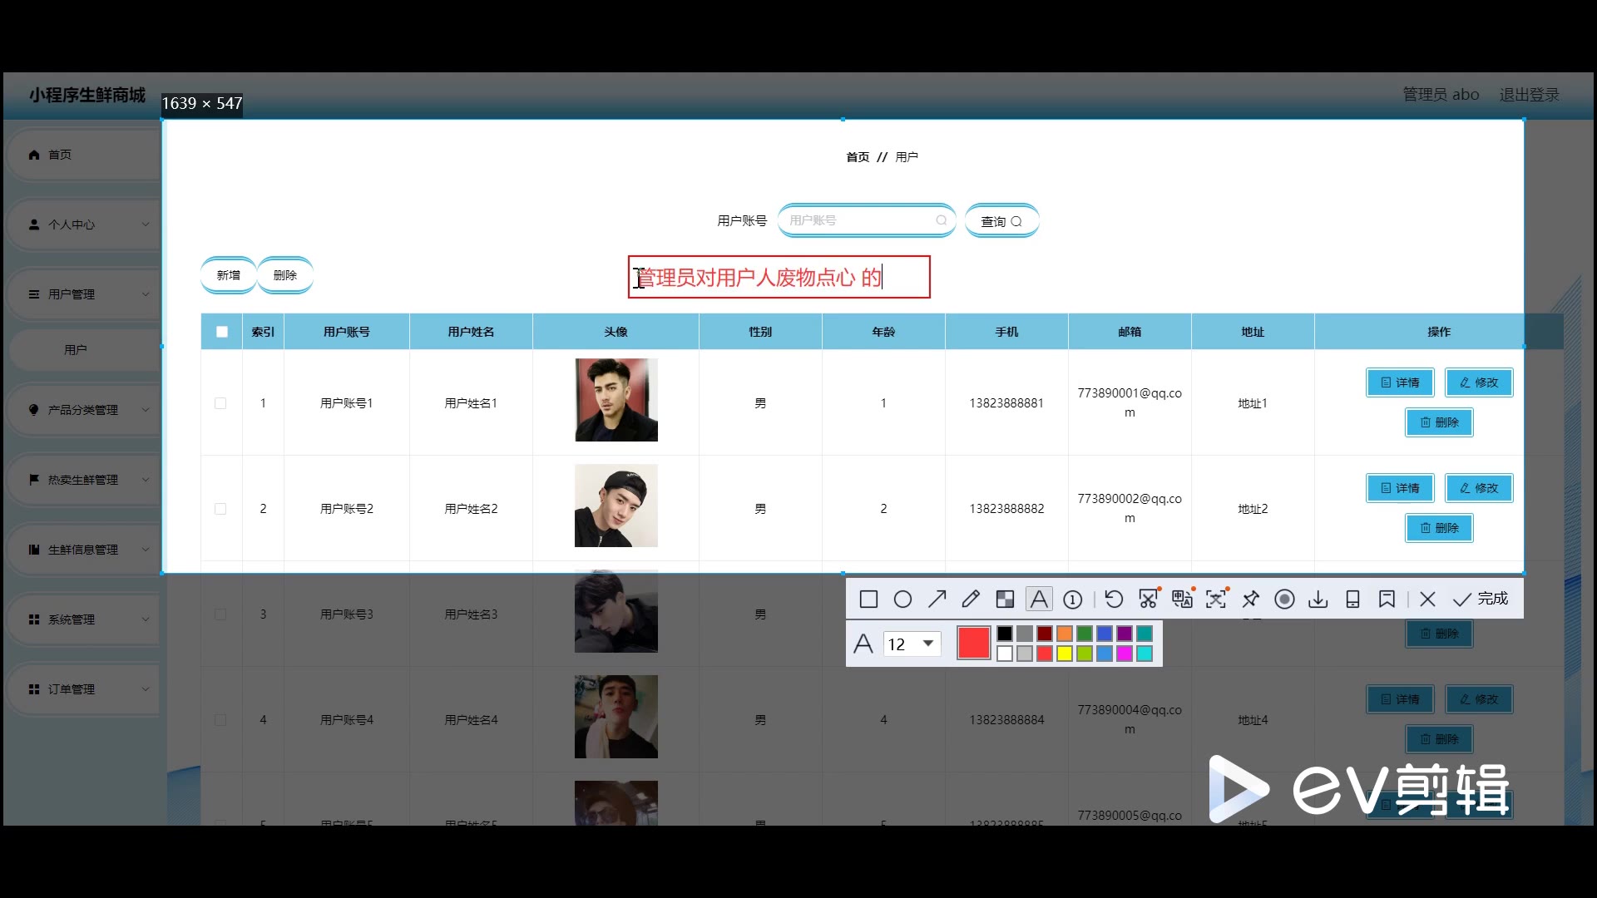Click the avatar photo of 用户账号4

pos(616,717)
